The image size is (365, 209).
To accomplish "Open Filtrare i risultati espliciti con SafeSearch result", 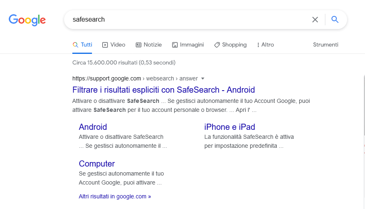I will pyautogui.click(x=163, y=90).
